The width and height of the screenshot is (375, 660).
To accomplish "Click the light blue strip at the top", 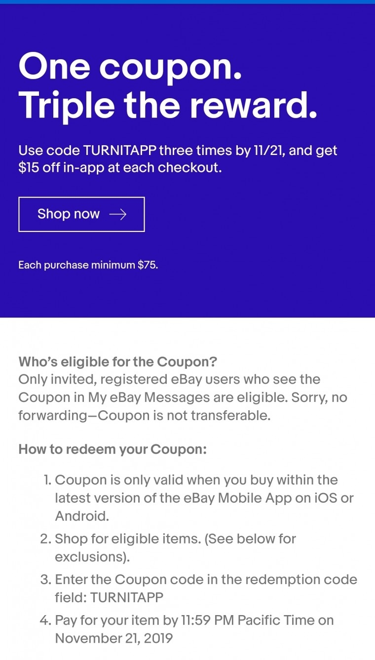I will 187,2.
